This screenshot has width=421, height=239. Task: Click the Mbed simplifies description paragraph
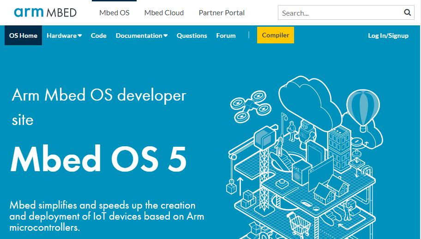tap(107, 216)
